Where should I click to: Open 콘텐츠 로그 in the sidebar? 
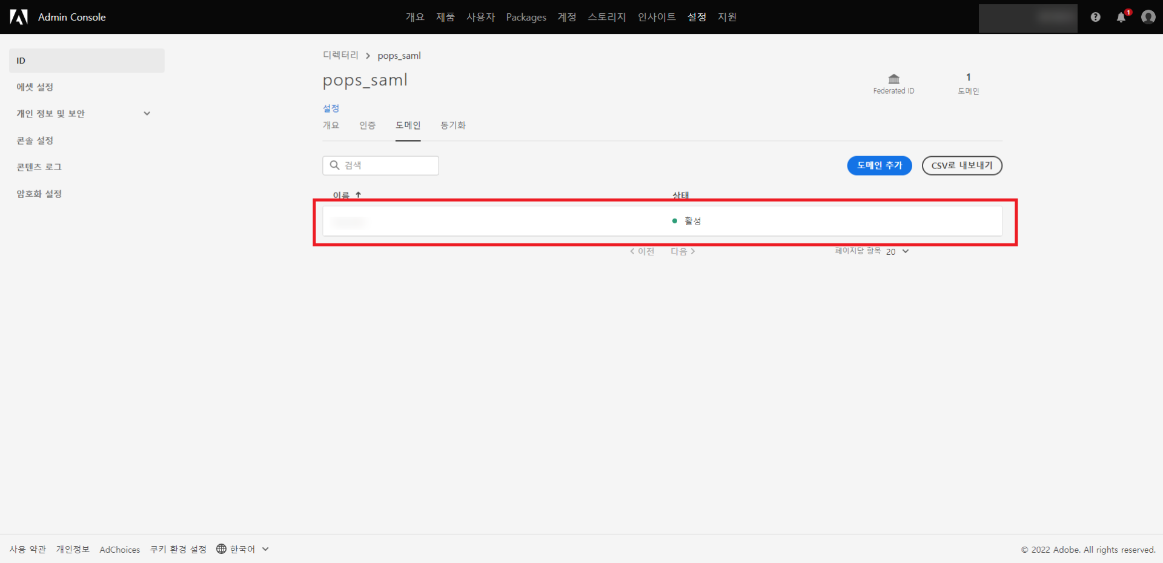point(39,167)
